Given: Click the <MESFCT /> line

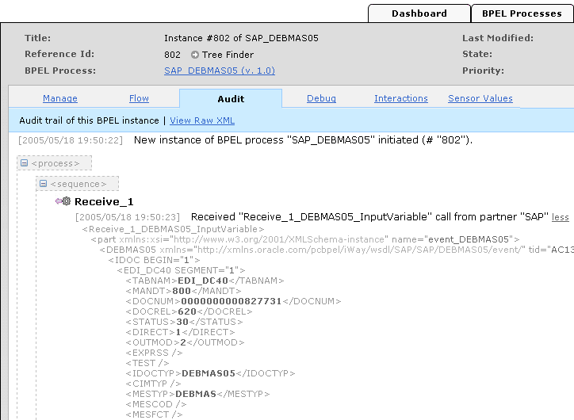Looking at the screenshot, I should pyautogui.click(x=154, y=414).
